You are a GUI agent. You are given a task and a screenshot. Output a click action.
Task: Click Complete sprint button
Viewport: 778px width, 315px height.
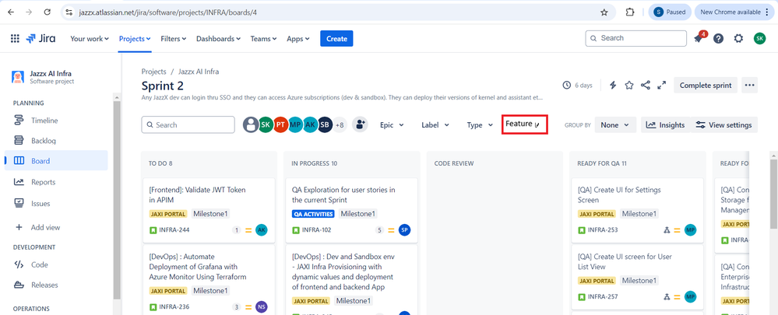coord(706,86)
